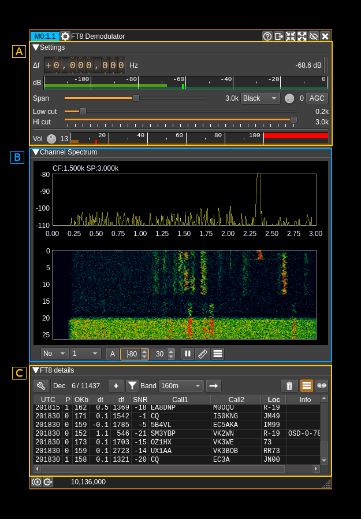Adjust the Span slider handle

tap(136, 98)
